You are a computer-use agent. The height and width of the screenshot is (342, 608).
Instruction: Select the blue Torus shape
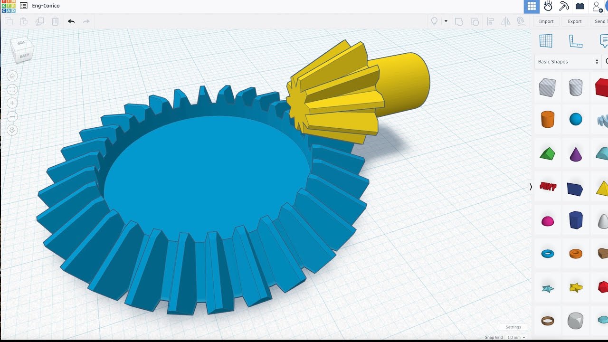pos(548,254)
